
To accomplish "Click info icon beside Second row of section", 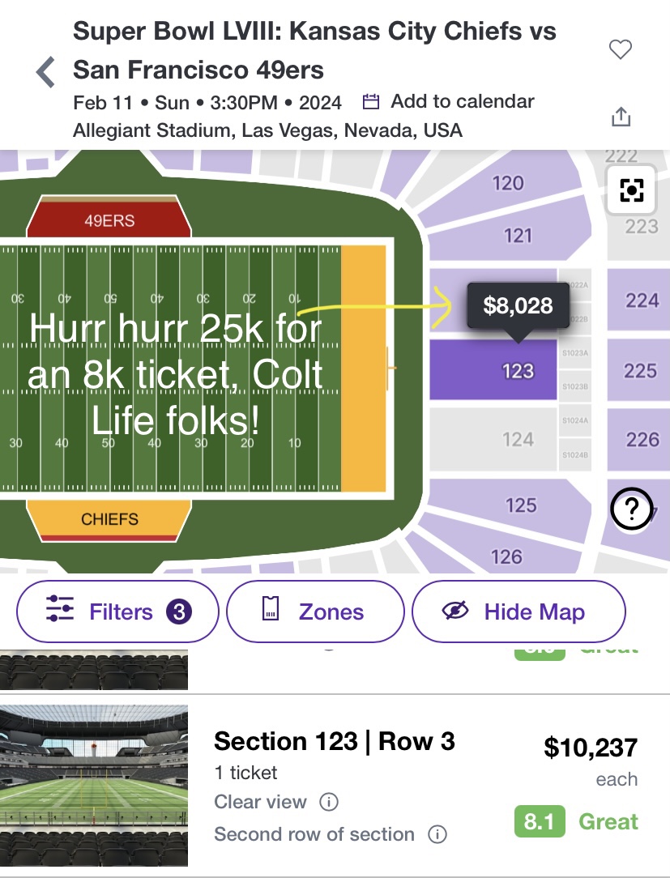I will point(437,834).
